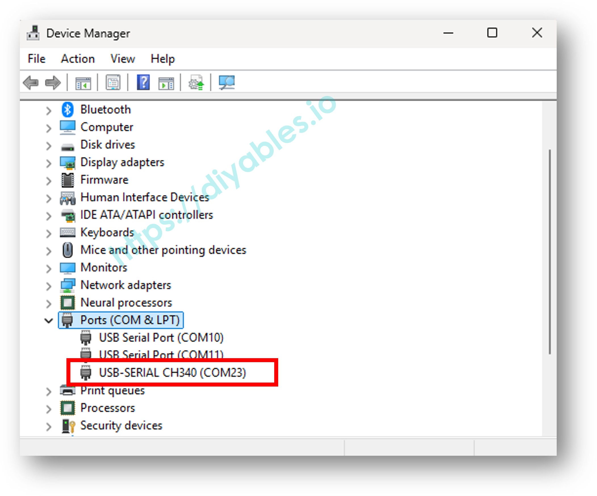Click Show/Hide Console Tree toolbar icon
Screen dimensions: 597x496
[83, 83]
